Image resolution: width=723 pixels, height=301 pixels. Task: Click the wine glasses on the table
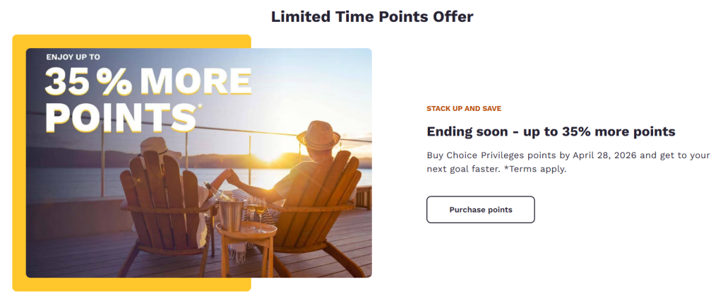[255, 211]
